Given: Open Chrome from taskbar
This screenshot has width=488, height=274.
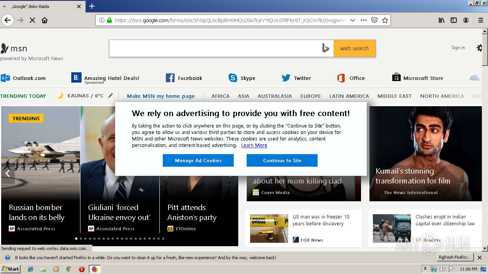Looking at the screenshot, I should pyautogui.click(x=69, y=269).
